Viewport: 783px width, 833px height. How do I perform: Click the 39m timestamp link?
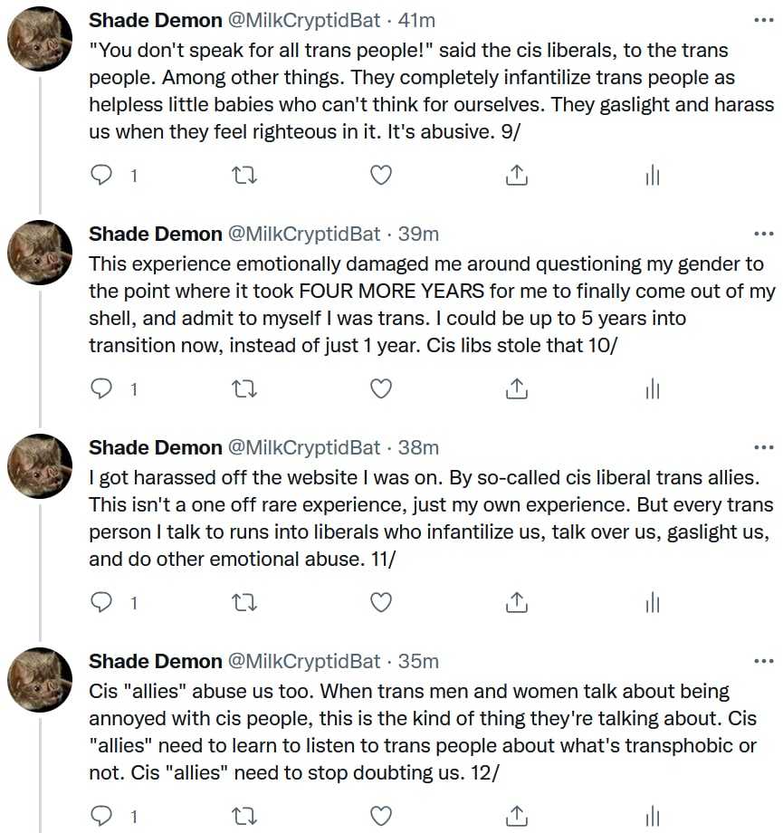point(418,234)
